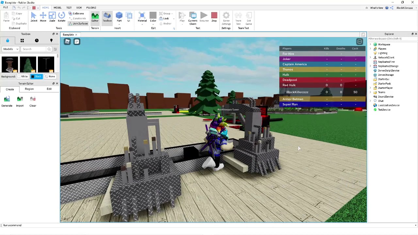The image size is (418, 235).
Task: Click the Resume test button
Action: 204,17
